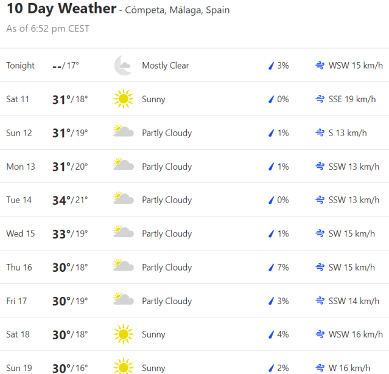Screen dimensions: 389x374
Task: Click the moon icon for Tonight
Action: 123,65
